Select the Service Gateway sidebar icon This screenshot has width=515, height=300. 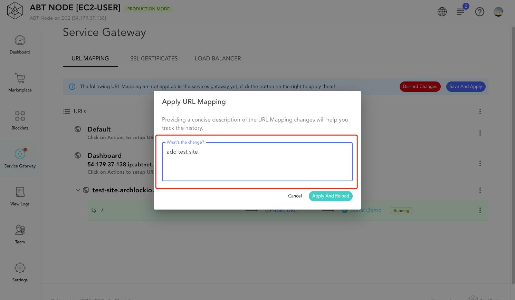[20, 154]
